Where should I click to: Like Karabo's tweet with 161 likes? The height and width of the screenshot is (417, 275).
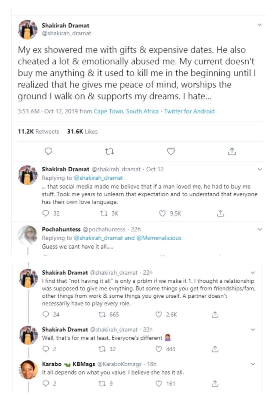tap(159, 383)
